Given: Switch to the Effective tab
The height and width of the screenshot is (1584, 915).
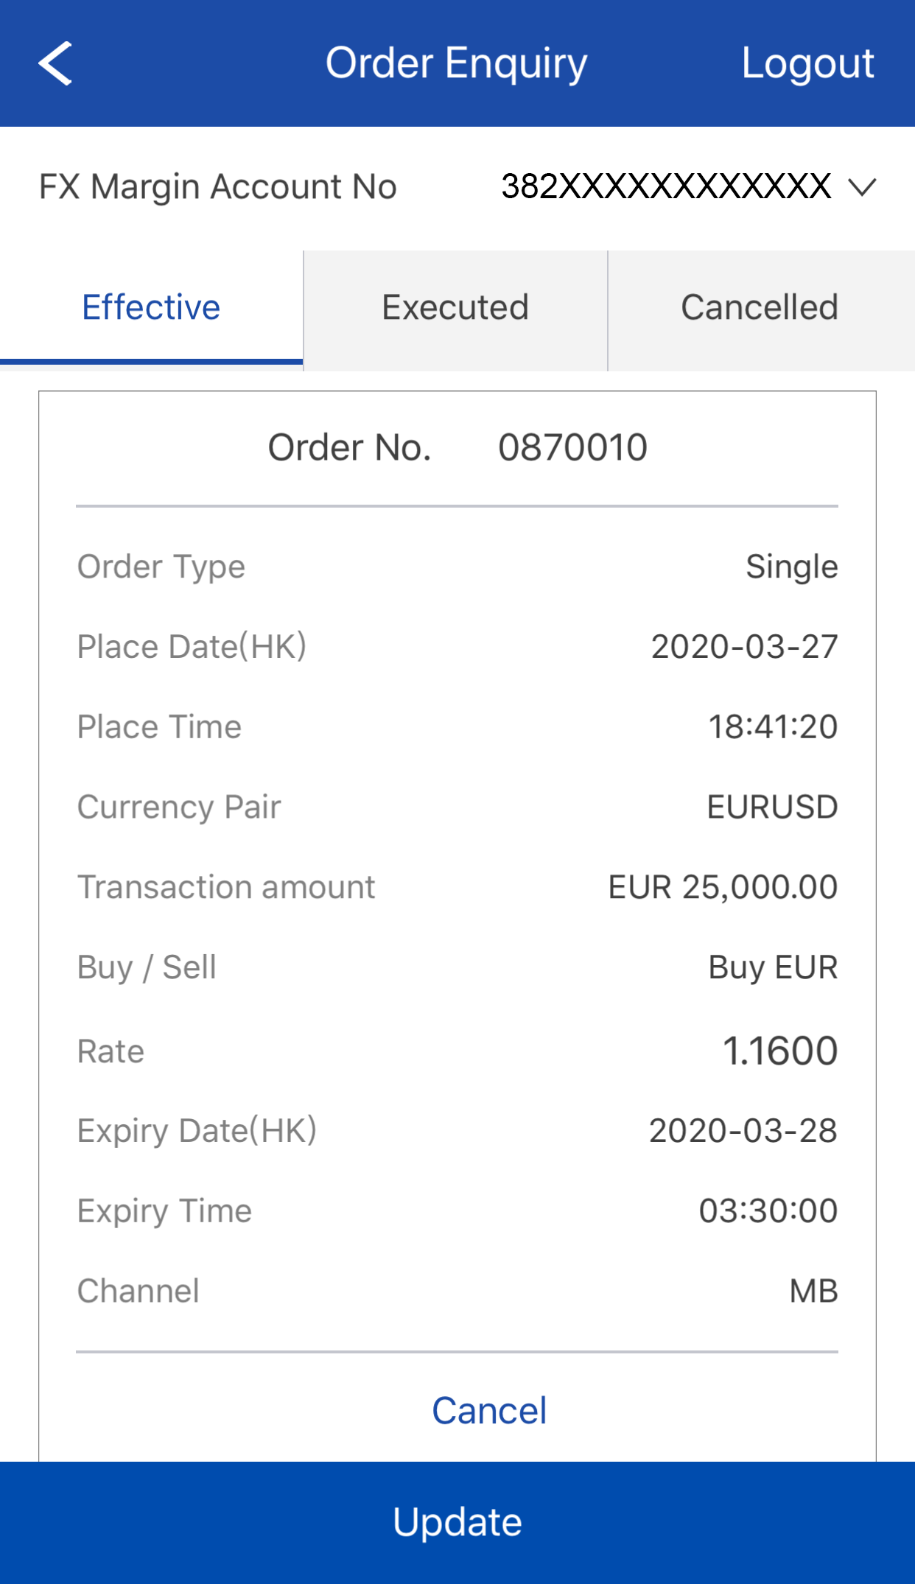Looking at the screenshot, I should click(x=151, y=308).
